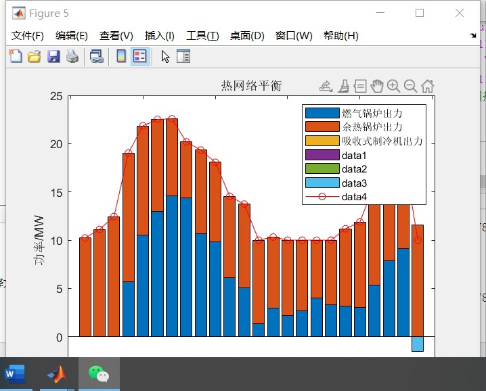Select the Pan hand tool
486x391 pixels.
point(377,86)
